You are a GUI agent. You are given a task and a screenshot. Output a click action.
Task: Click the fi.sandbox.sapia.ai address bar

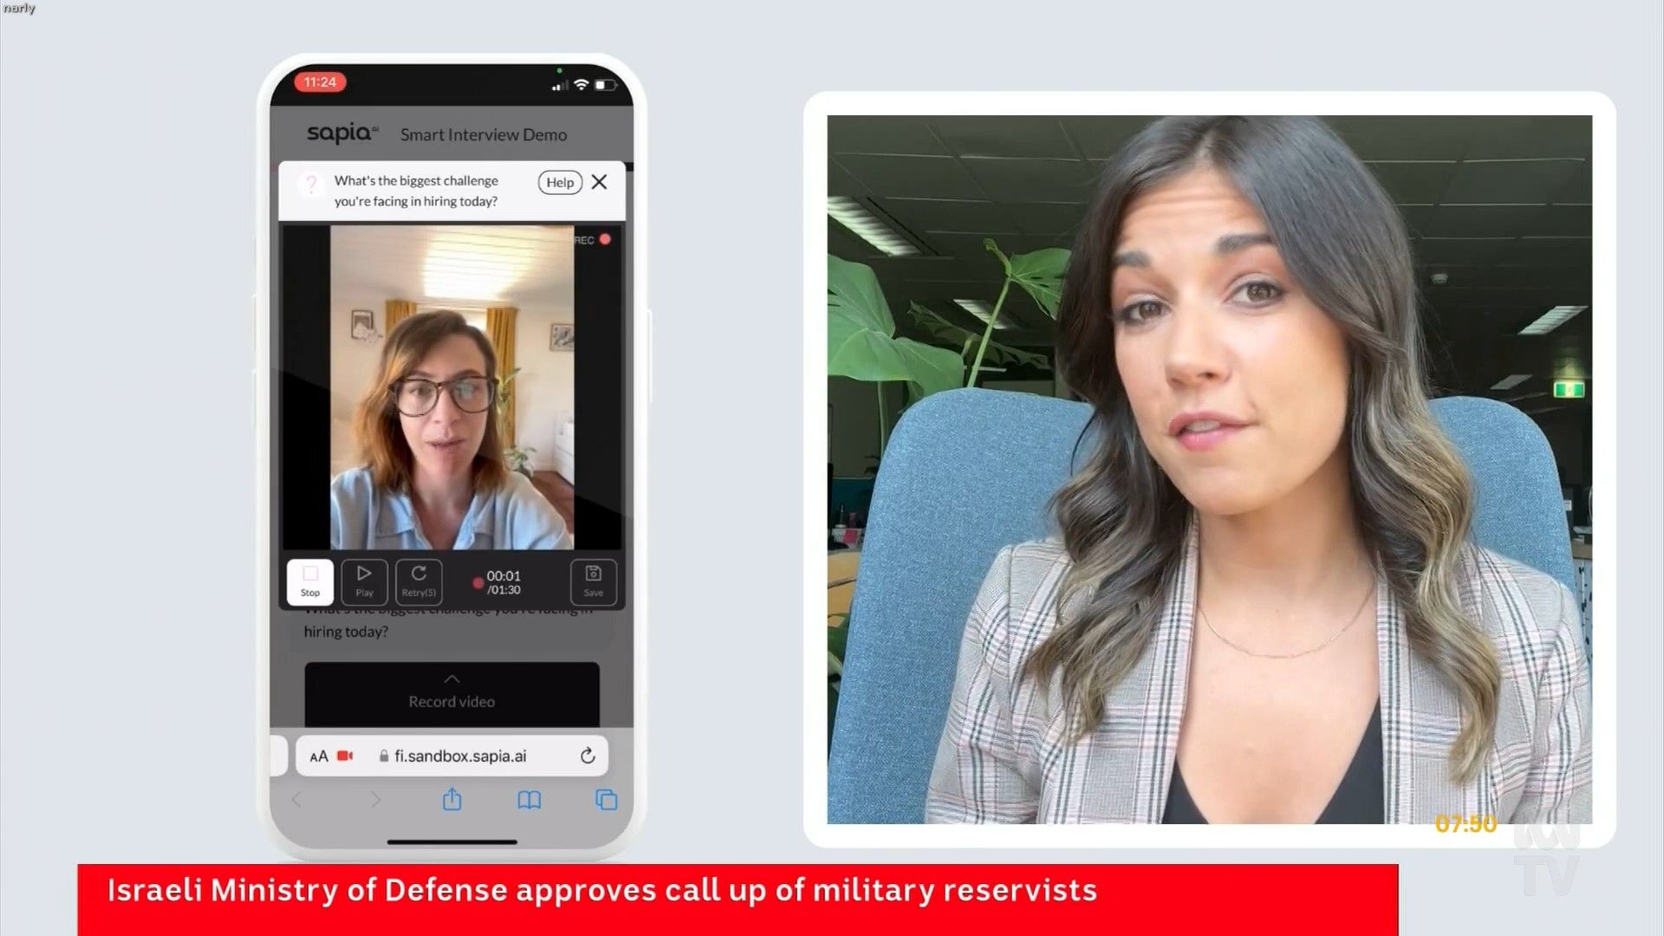click(x=459, y=756)
